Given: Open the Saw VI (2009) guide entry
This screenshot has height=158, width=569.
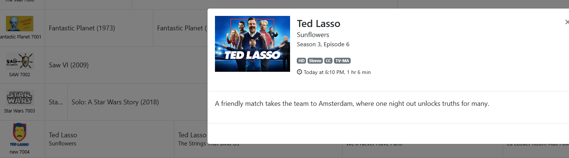Looking at the screenshot, I should click(69, 65).
